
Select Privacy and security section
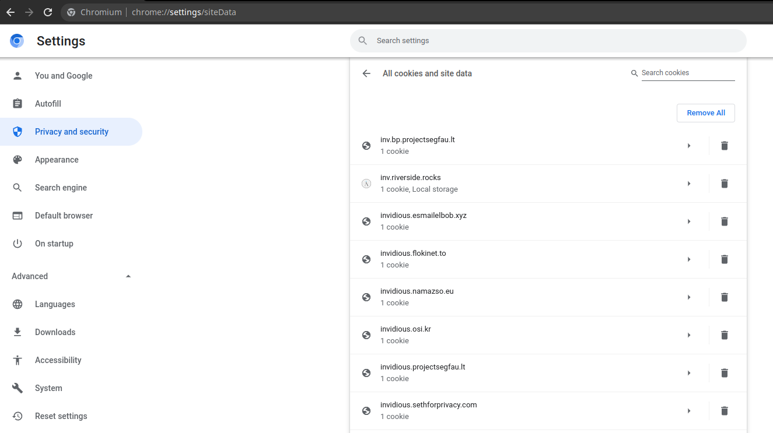coord(71,132)
